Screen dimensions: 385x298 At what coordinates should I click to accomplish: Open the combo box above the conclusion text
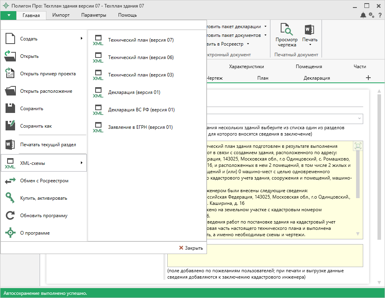[284, 118]
